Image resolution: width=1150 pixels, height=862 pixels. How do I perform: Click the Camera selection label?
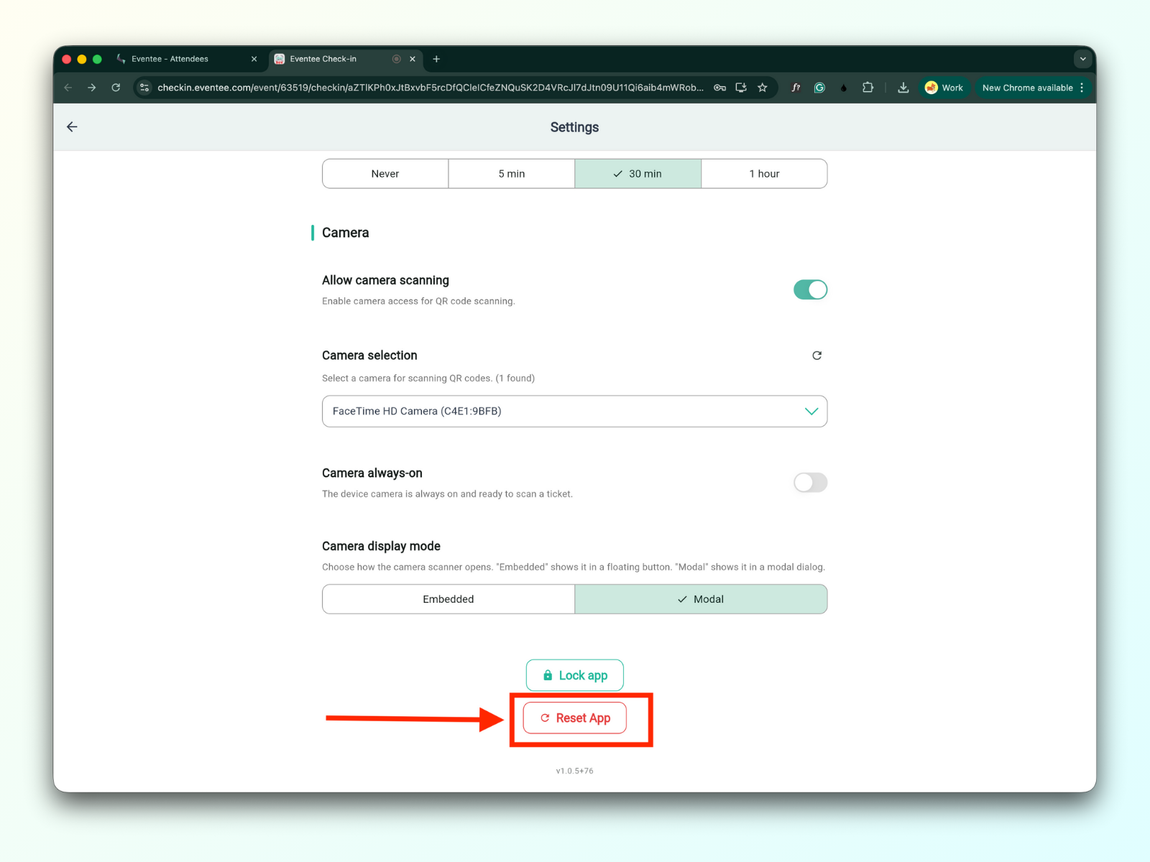[x=369, y=356]
